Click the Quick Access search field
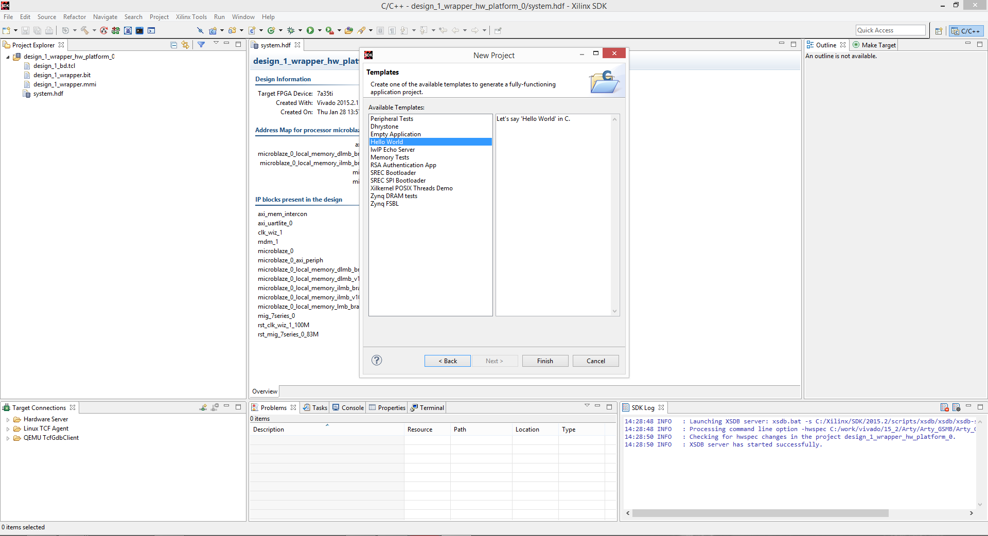988x536 pixels. pos(890,30)
